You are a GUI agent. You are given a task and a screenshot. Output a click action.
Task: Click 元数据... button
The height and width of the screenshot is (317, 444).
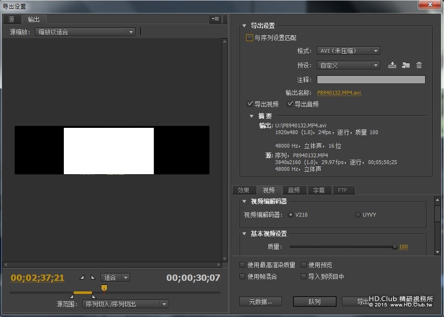tap(261, 302)
